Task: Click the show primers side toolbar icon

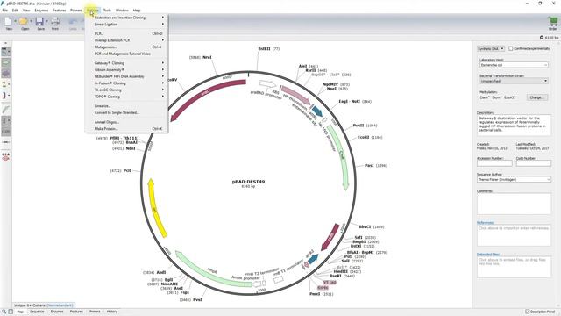Action: pyautogui.click(x=6, y=84)
